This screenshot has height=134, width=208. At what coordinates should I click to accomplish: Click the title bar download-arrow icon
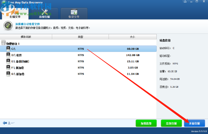pos(185,2)
